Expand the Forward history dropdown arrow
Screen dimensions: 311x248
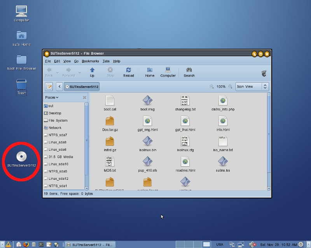tap(80, 72)
